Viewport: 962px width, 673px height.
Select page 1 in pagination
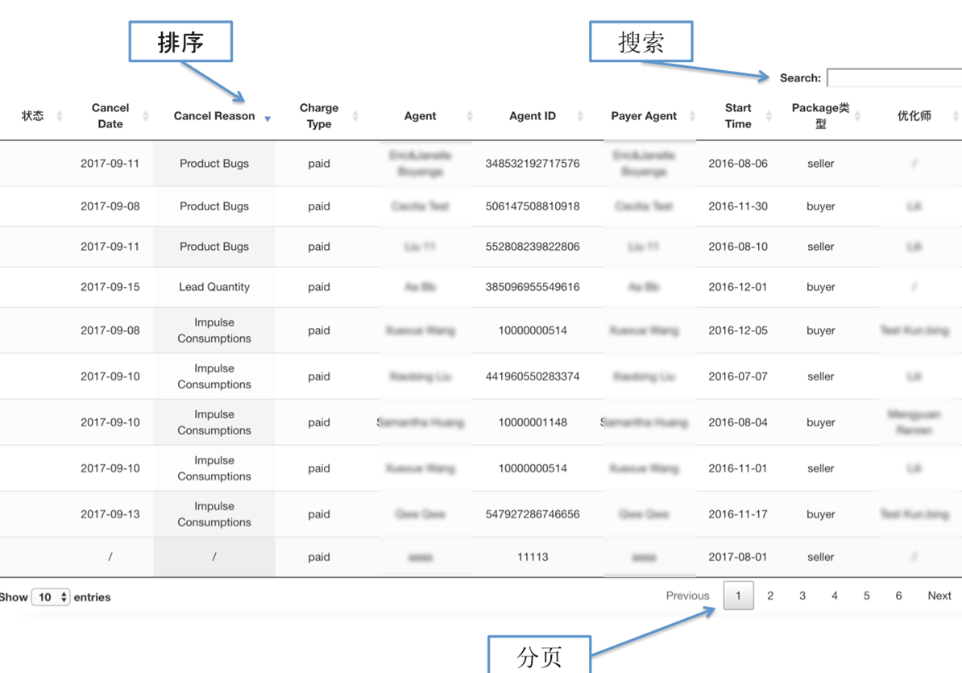pyautogui.click(x=739, y=596)
